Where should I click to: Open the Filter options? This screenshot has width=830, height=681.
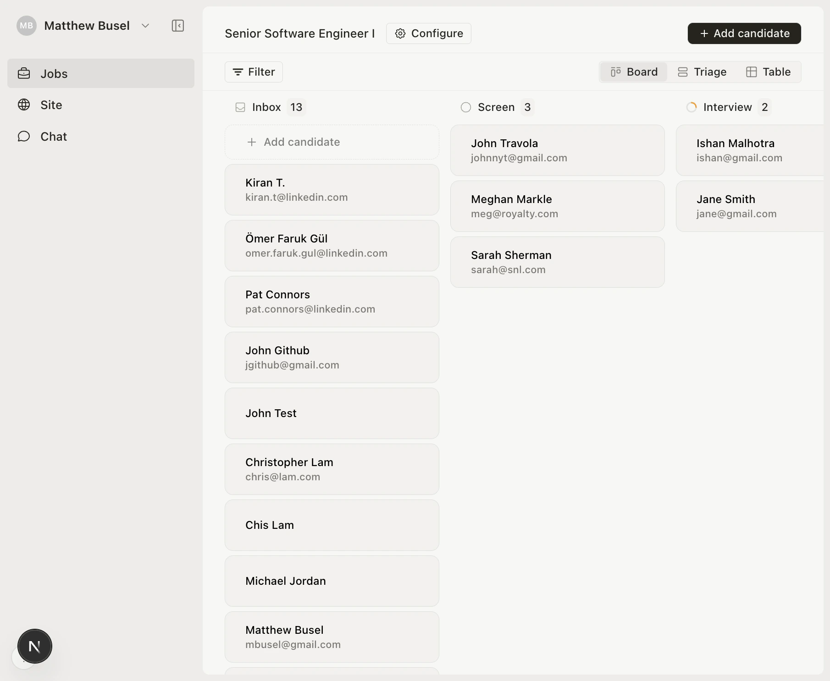click(x=254, y=72)
